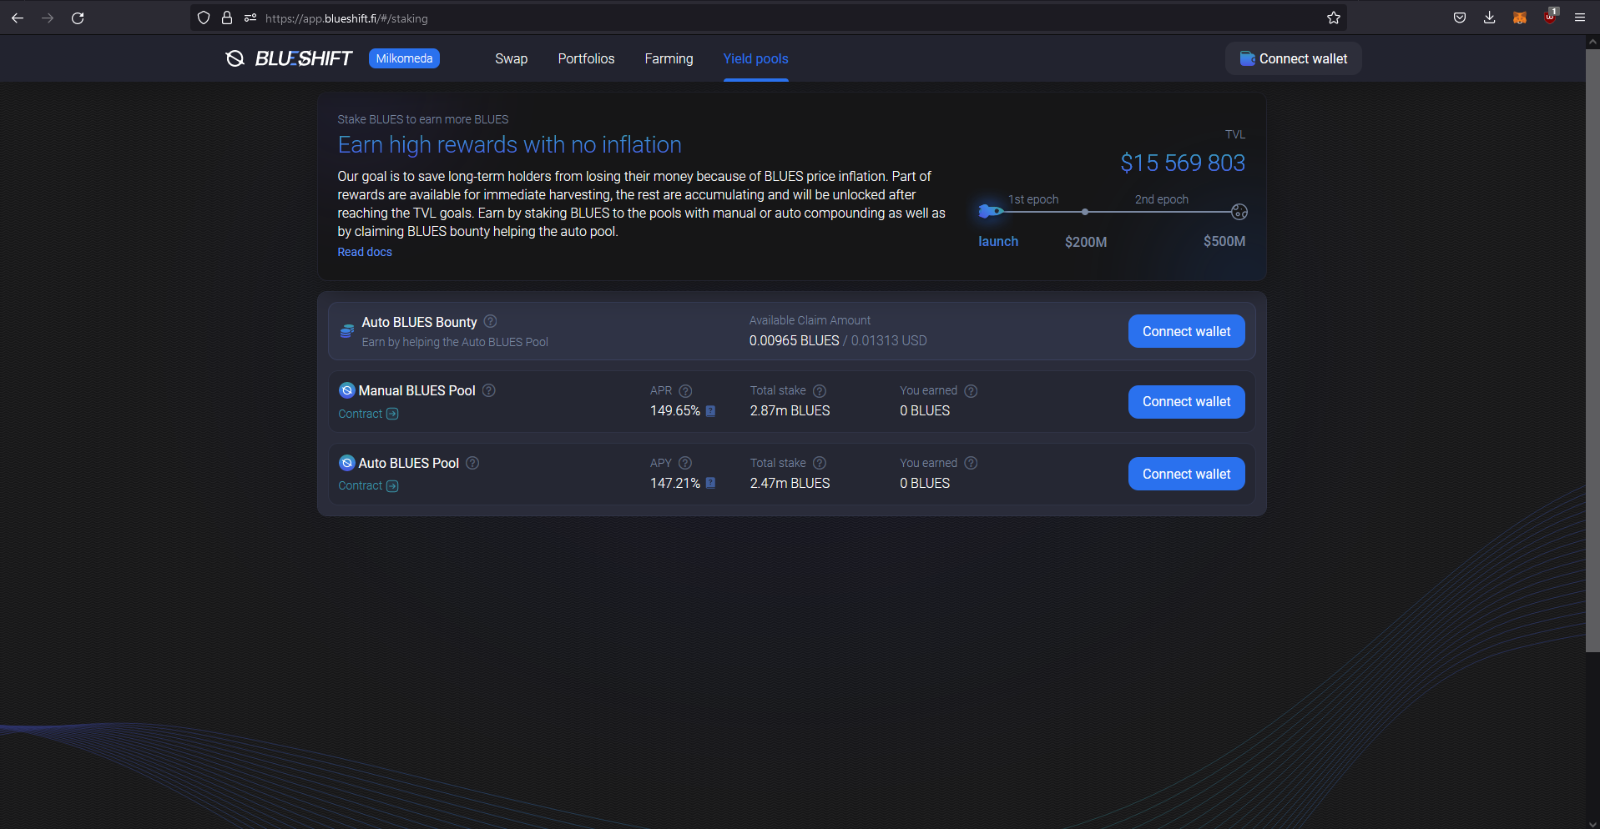Screen dimensions: 1600x829
Task: Click the Blueshift logo
Action: point(289,58)
